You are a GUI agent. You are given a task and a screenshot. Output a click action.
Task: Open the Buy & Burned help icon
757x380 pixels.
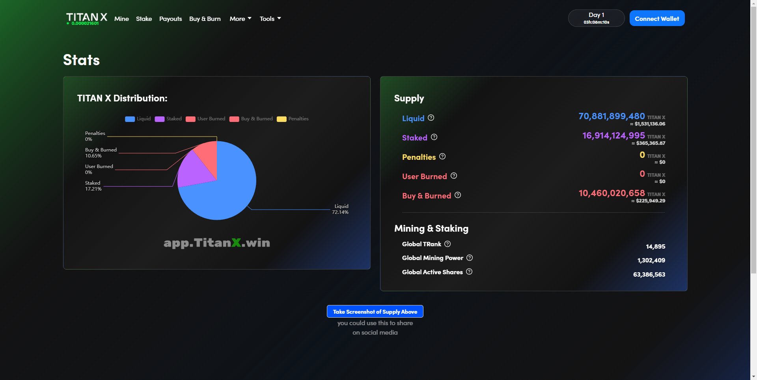[458, 195]
